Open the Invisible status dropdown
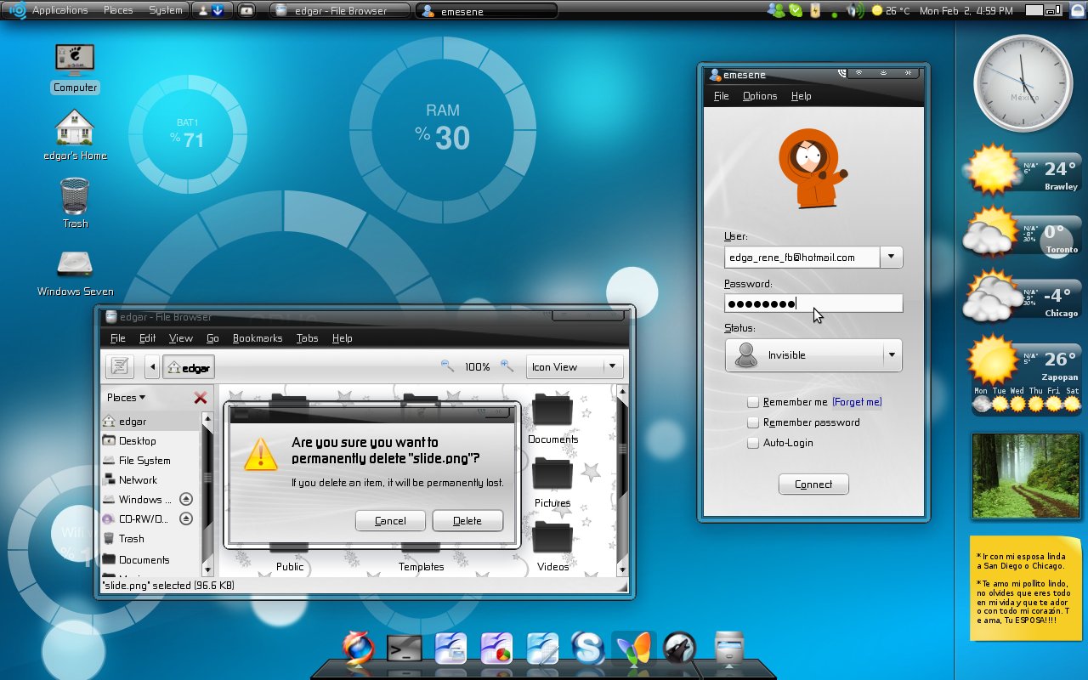 coord(813,355)
